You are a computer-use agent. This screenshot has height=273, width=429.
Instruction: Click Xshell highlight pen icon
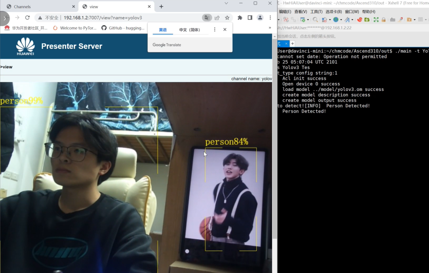point(400,20)
